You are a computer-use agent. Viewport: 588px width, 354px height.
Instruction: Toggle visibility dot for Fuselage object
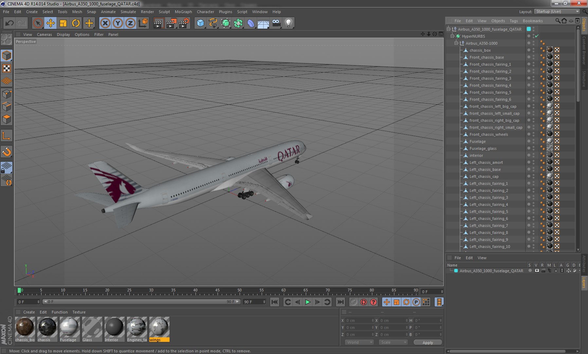point(533,141)
